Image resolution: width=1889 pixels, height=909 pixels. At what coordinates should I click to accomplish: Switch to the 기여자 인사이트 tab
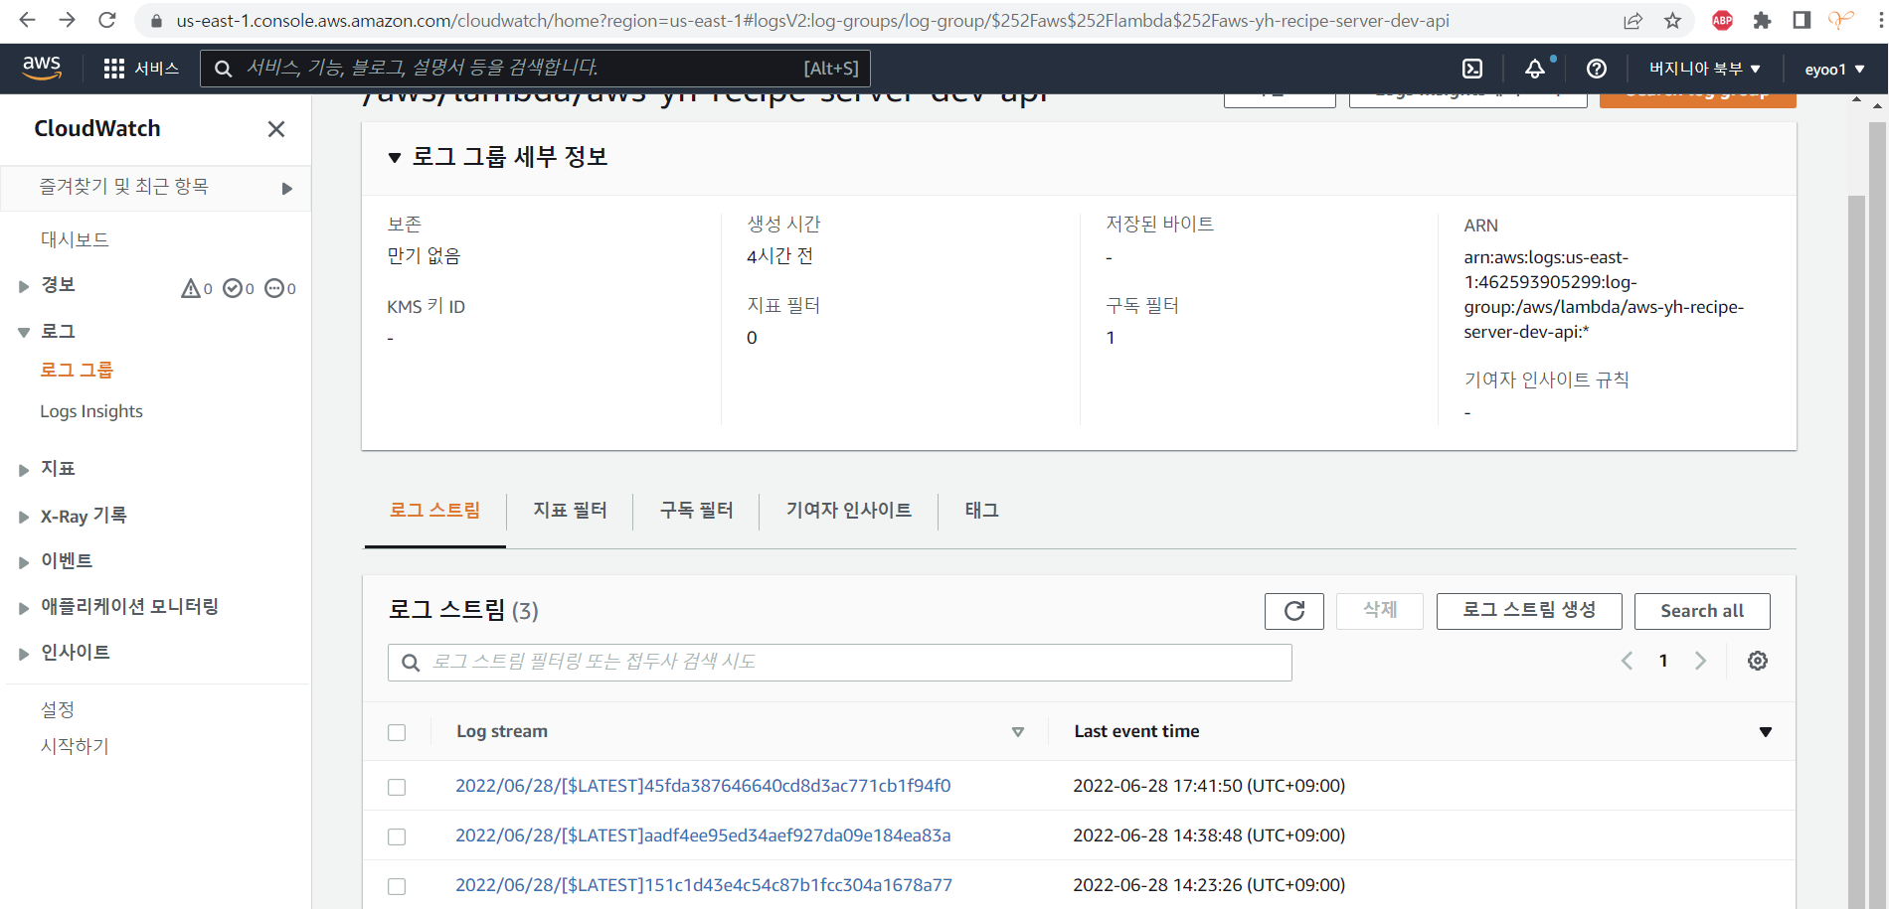pos(849,511)
